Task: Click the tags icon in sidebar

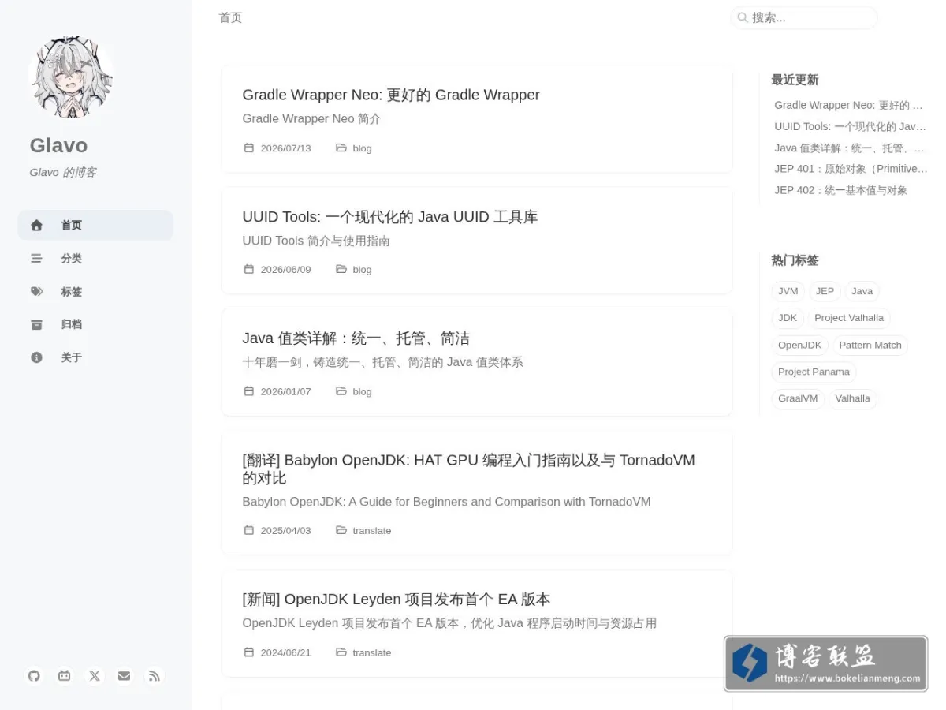Action: point(36,291)
